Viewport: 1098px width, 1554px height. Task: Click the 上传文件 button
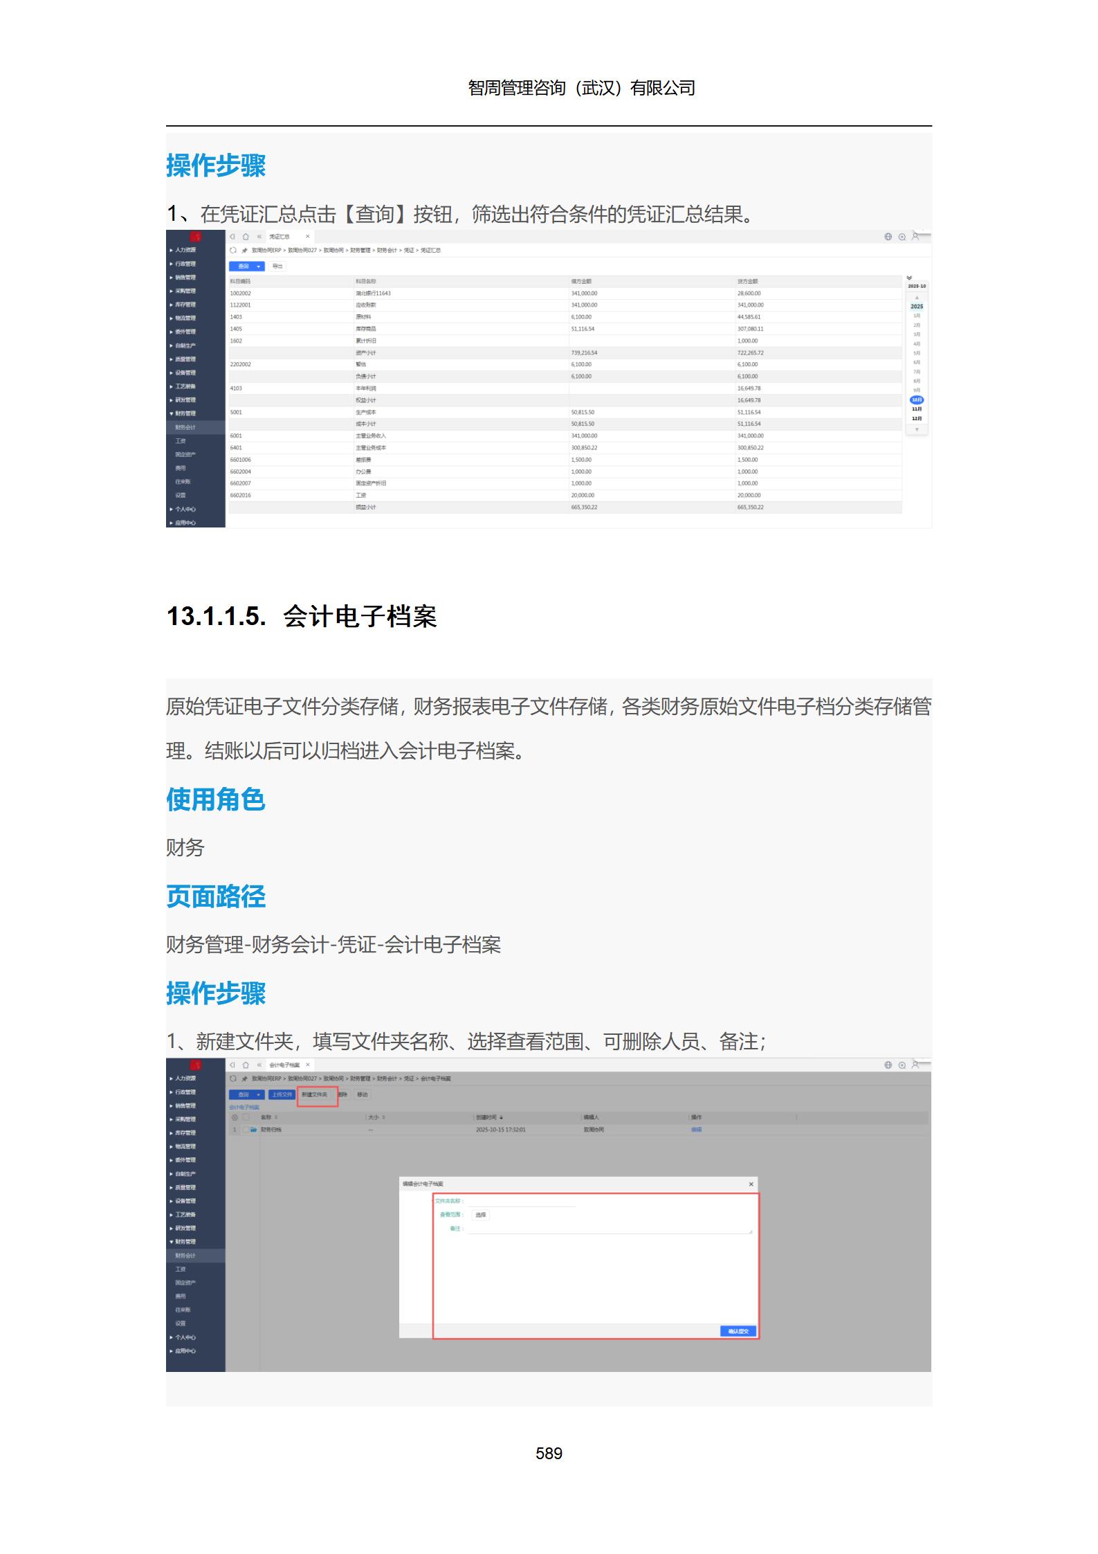[282, 1094]
